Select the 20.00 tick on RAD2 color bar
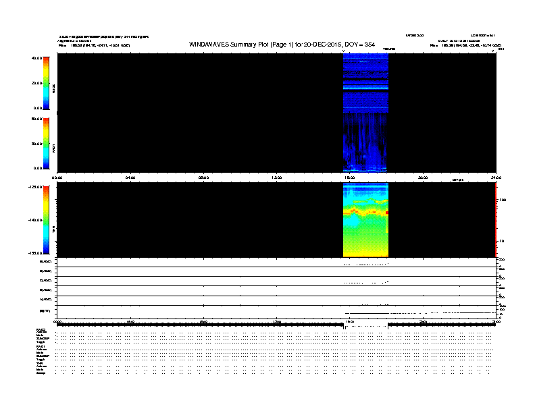This screenshot has height=413, width=535. coord(36,83)
